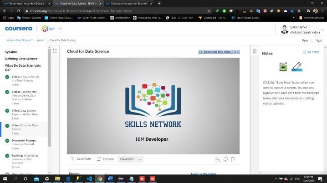Viewport: 327px width, 183px height.
Task: Click Save Note below the video
Action: point(81,158)
